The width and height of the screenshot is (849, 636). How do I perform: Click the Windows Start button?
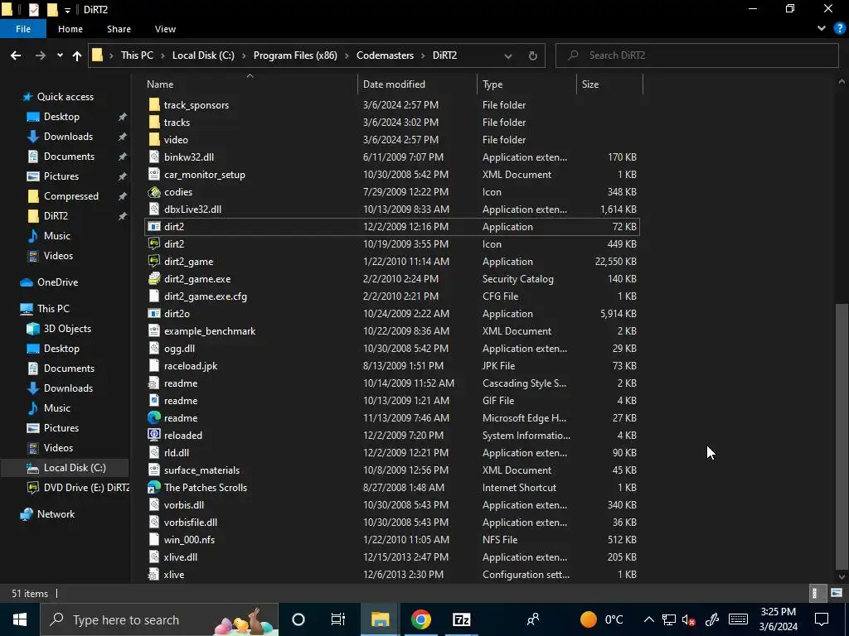(20, 619)
